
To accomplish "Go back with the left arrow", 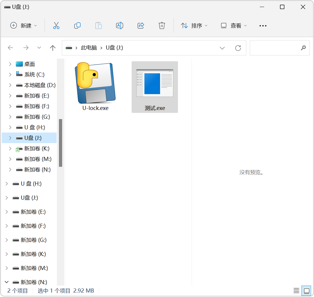I will [x=11, y=48].
